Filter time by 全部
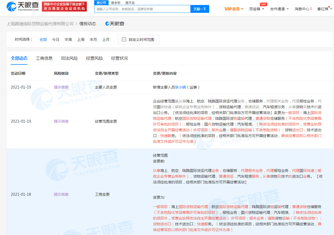The image size is (334, 235). 43,40
